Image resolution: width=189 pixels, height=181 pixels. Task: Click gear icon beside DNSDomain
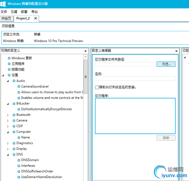click(19, 160)
